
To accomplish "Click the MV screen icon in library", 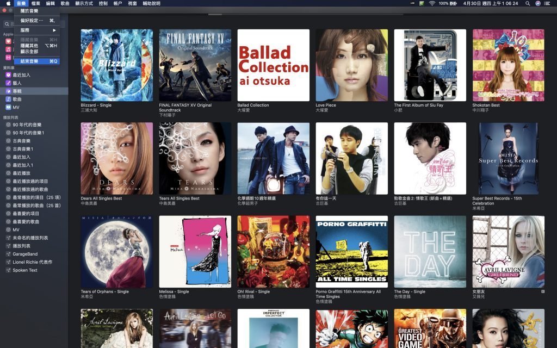I will click(x=8, y=107).
